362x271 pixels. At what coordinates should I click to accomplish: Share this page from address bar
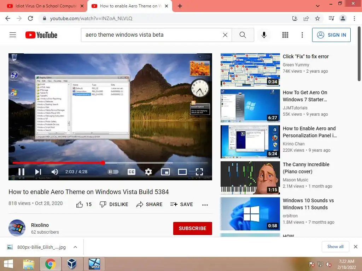pyautogui.click(x=306, y=18)
